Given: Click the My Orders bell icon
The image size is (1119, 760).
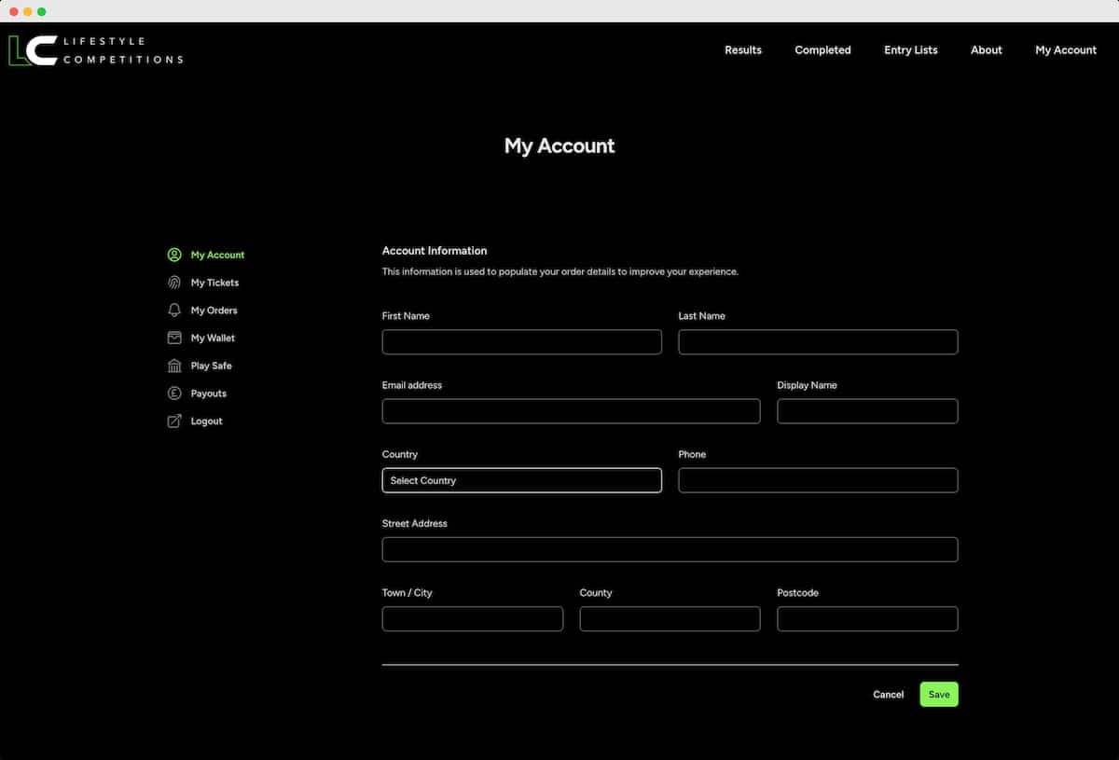Looking at the screenshot, I should pos(174,311).
